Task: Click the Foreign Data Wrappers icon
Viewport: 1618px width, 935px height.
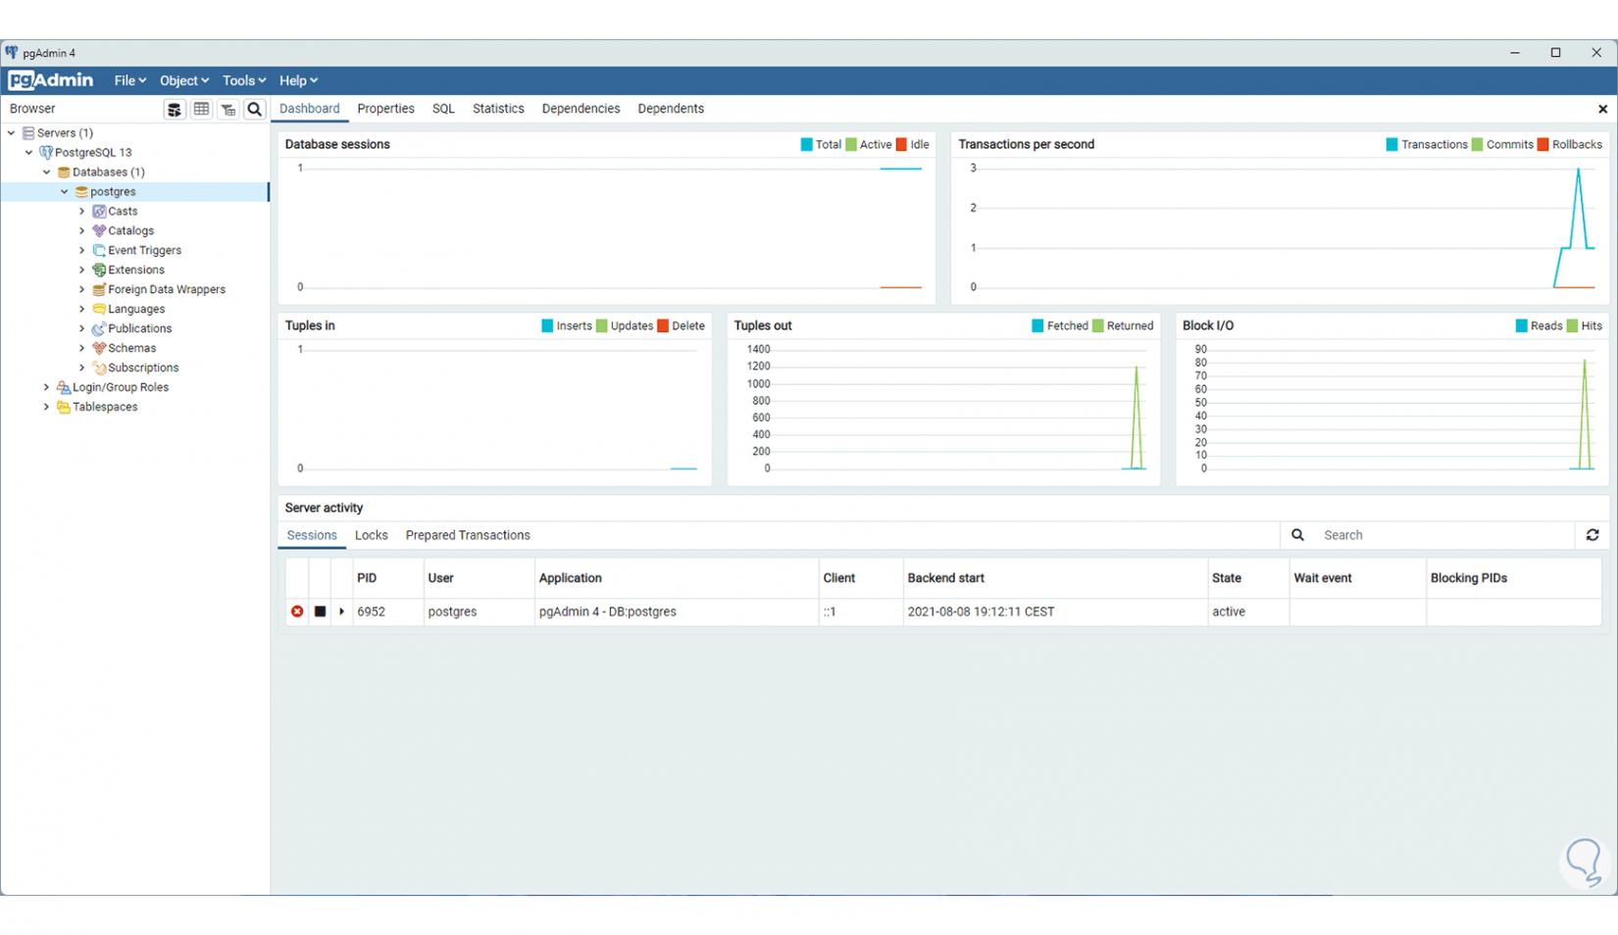Action: (x=99, y=289)
